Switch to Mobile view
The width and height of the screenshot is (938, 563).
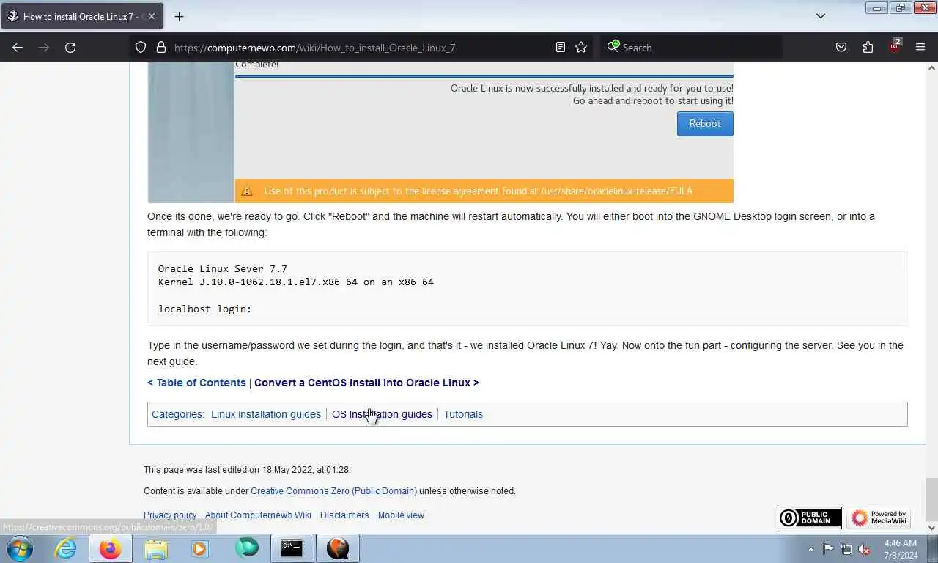click(401, 515)
